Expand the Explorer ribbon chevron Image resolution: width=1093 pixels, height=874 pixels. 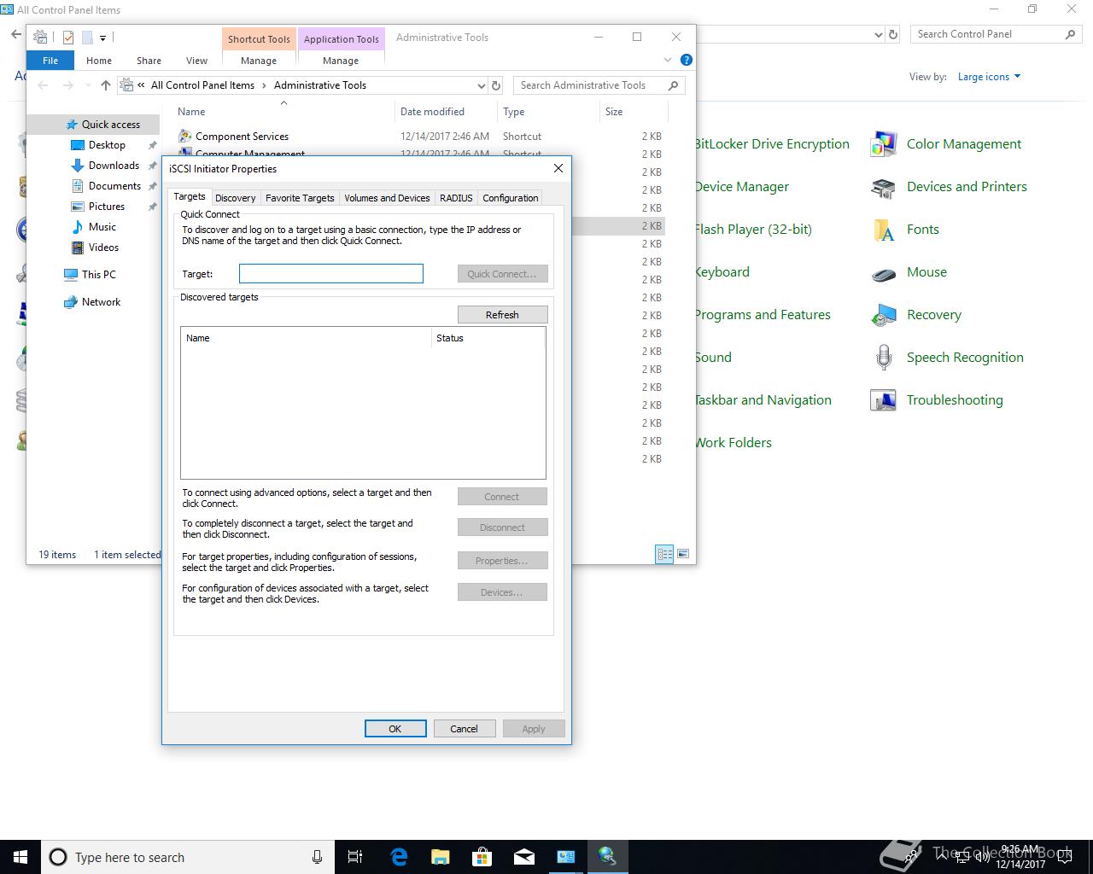pyautogui.click(x=668, y=60)
